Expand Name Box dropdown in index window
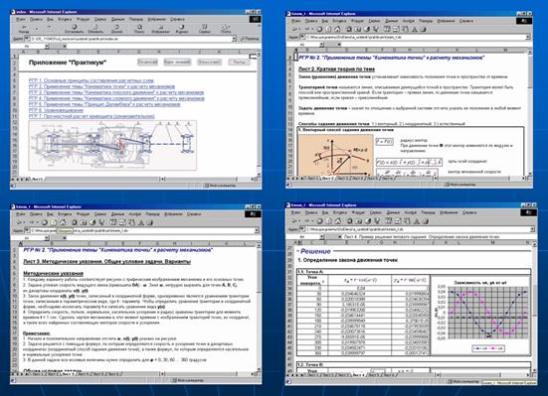The width and height of the screenshot is (548, 396). pyautogui.click(x=47, y=46)
